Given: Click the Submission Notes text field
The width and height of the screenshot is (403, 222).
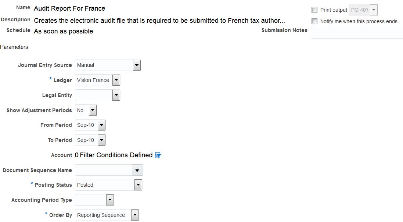Looking at the screenshot, I should 356,33.
